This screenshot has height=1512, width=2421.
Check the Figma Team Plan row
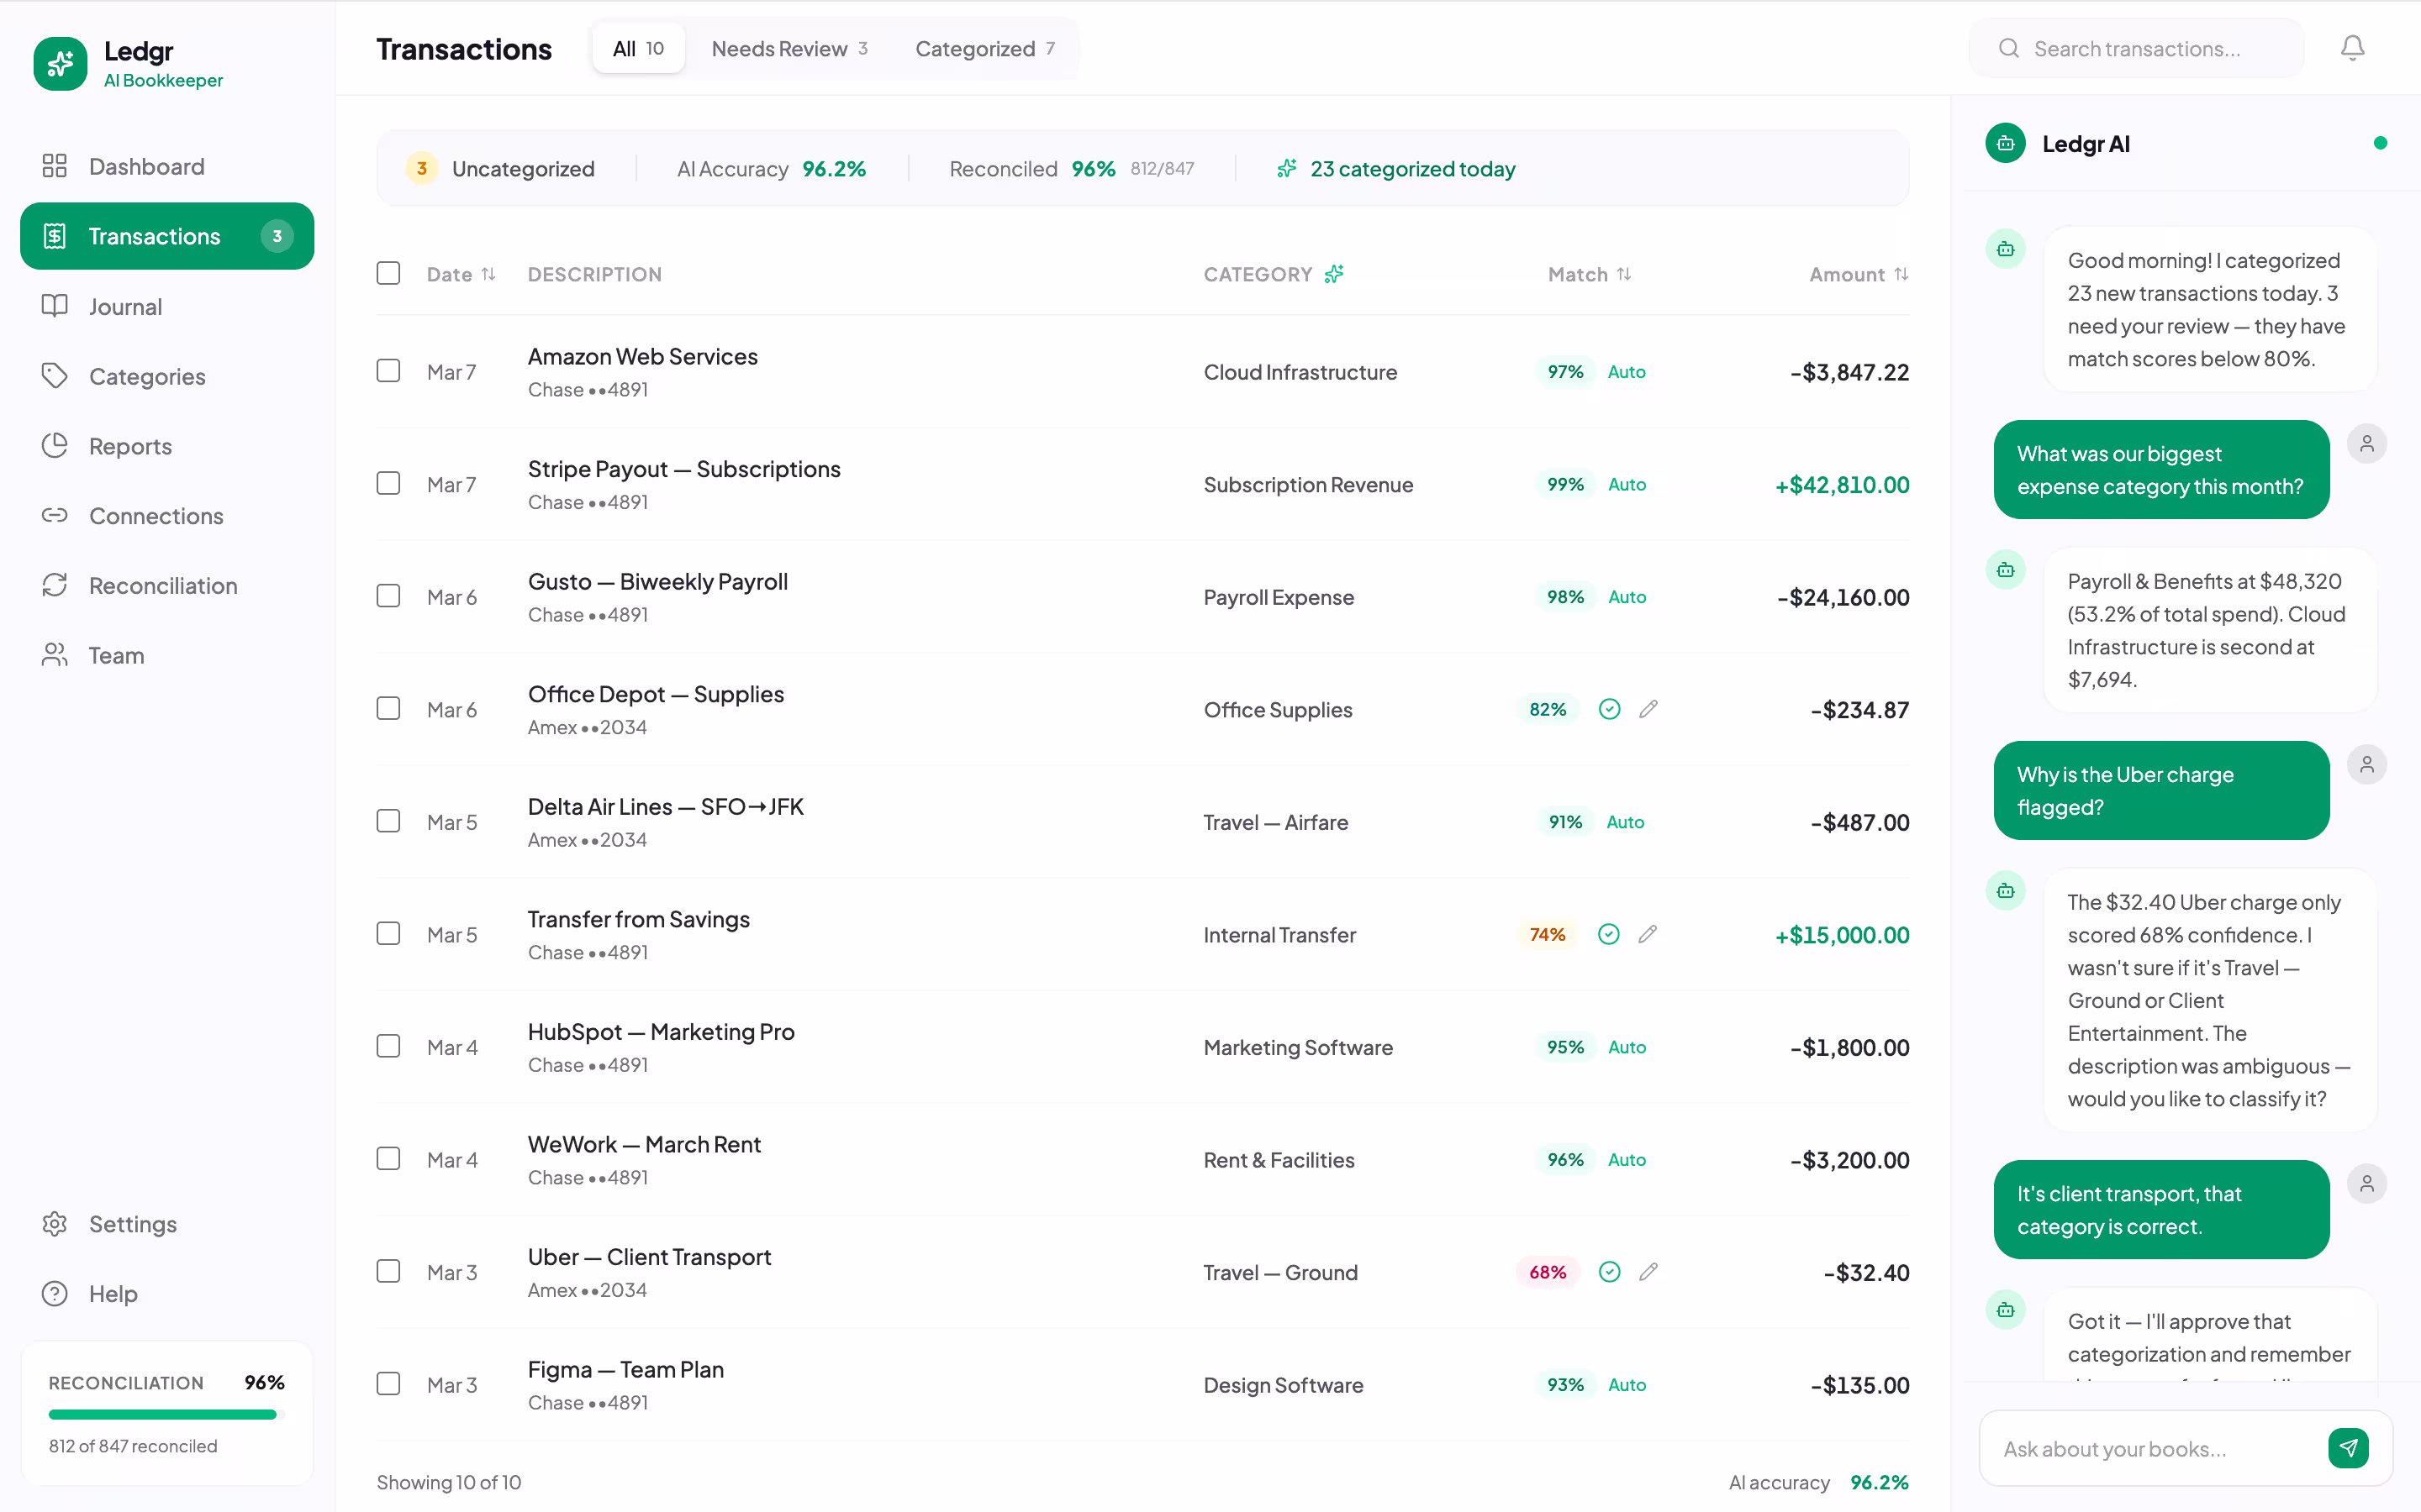click(x=388, y=1383)
